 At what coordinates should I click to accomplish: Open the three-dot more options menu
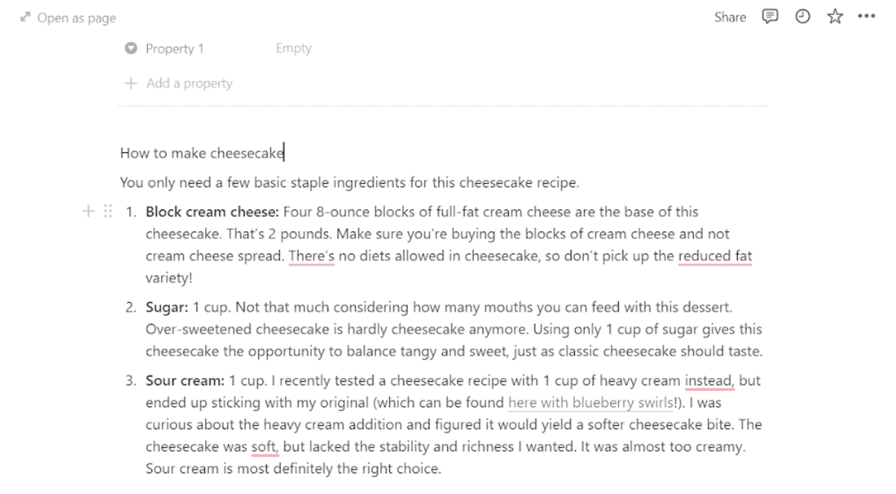click(866, 17)
